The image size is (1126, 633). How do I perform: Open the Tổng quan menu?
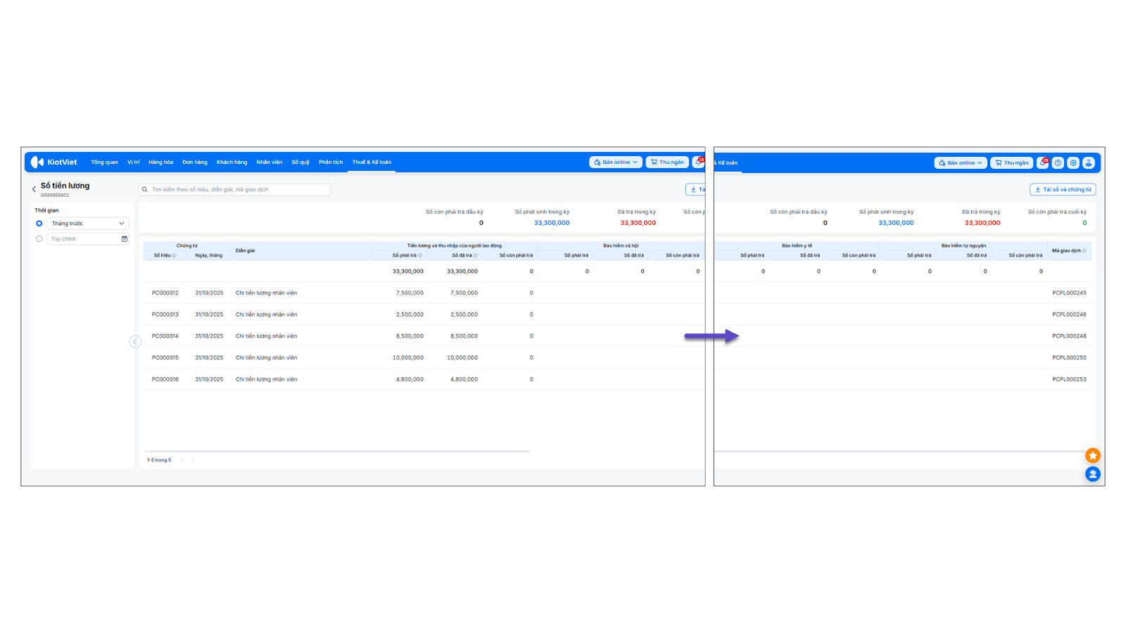[x=105, y=162]
